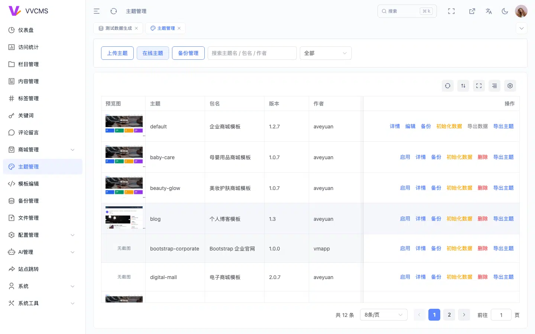Image resolution: width=535 pixels, height=334 pixels.
Task: Open 模板编辑 in the sidebar
Action: (43, 184)
